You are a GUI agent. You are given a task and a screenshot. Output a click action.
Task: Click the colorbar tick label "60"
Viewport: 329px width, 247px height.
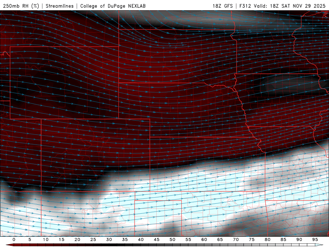click(x=204, y=240)
